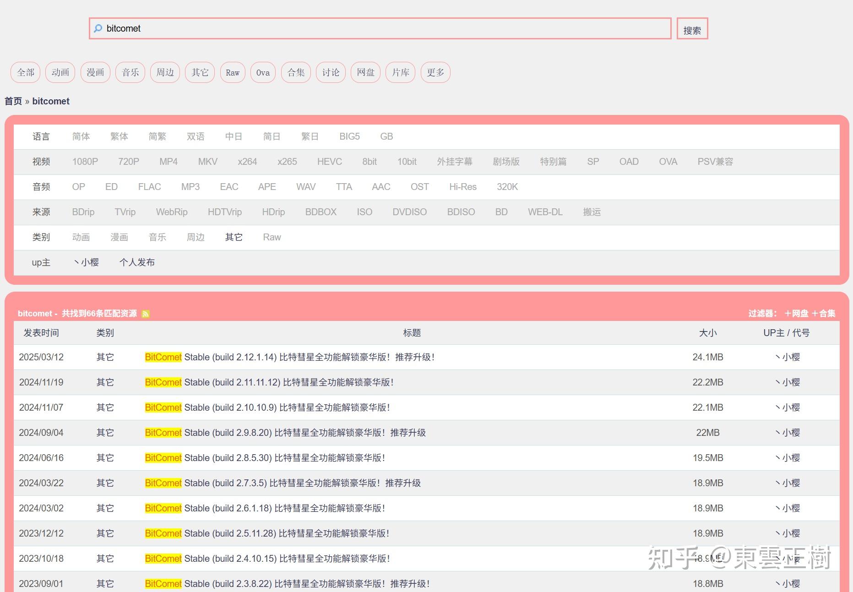Open BitComet build 2.4.10.15 result
Screen dimensions: 853x592
(x=267, y=559)
